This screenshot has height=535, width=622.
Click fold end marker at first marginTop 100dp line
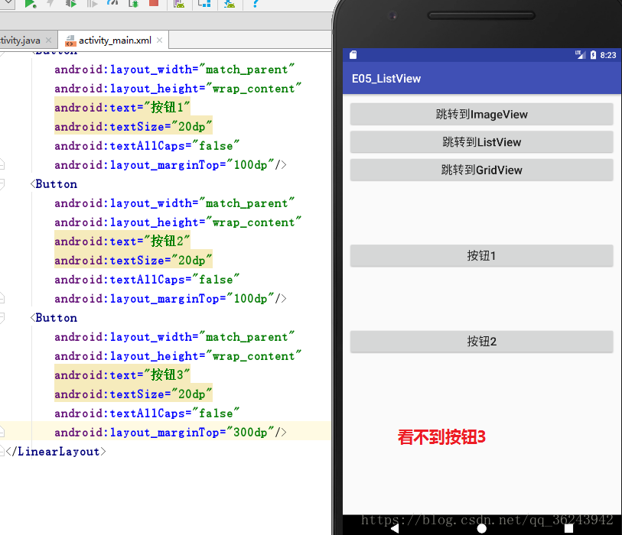coord(2,164)
